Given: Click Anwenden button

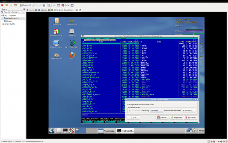Looking at the screenshot, I should tap(176, 117).
